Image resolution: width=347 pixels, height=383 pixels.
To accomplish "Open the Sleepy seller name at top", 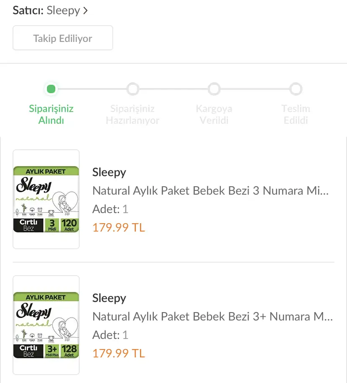I will coord(63,11).
